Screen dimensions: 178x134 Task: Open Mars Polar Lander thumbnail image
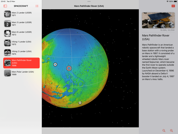point(7,73)
